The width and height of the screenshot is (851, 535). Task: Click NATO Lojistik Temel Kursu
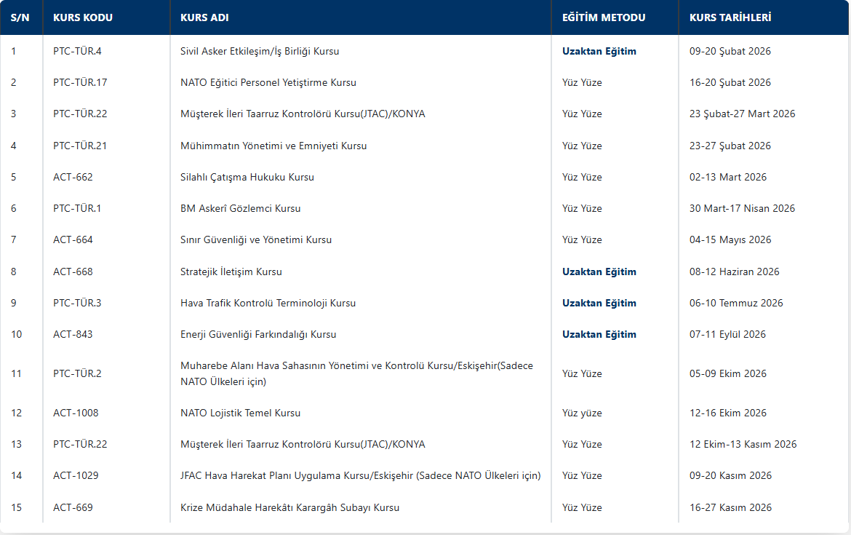coord(240,413)
